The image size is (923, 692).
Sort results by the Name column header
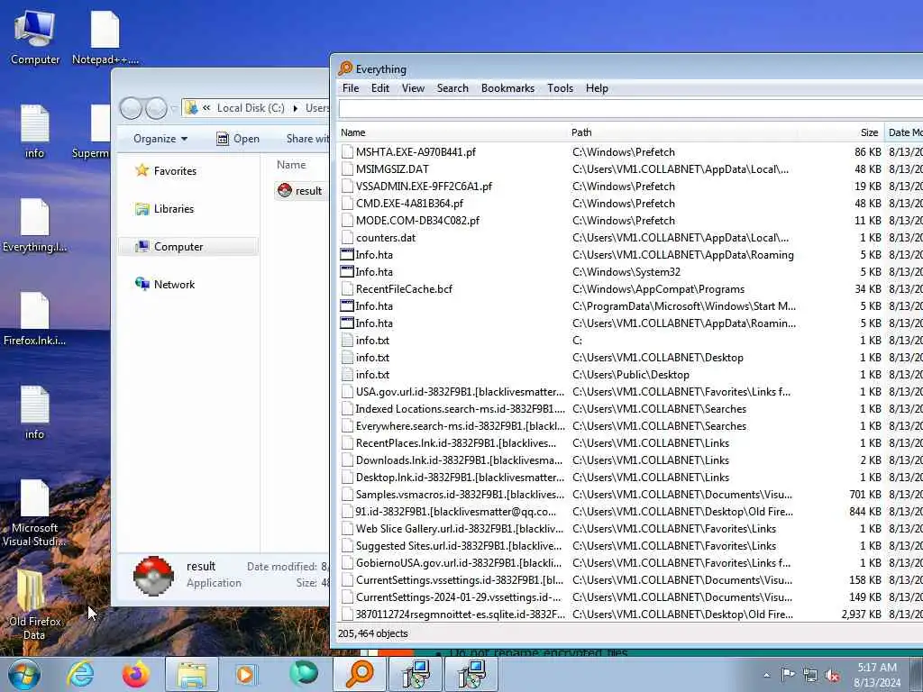click(x=452, y=132)
